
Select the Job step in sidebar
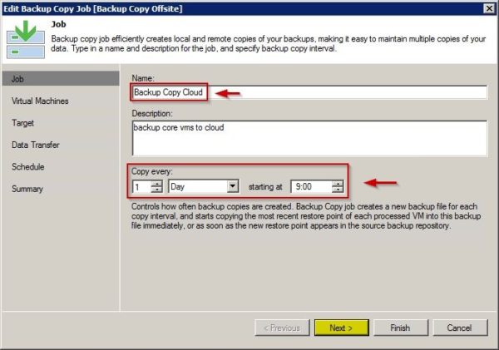[61, 79]
